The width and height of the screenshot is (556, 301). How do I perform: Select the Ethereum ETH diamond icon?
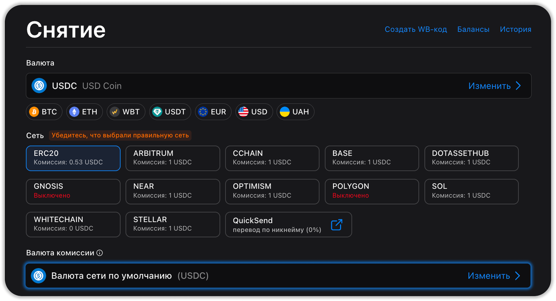point(74,112)
